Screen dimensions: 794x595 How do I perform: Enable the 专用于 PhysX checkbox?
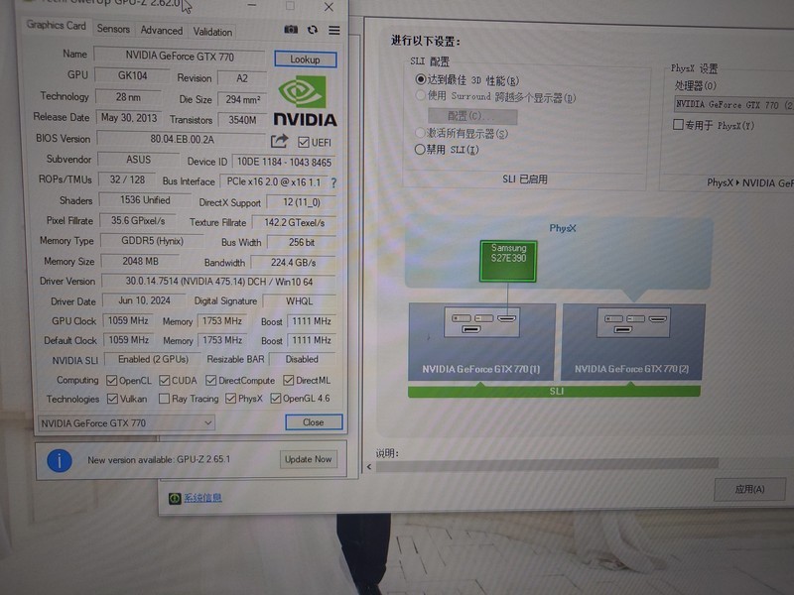pyautogui.click(x=678, y=125)
